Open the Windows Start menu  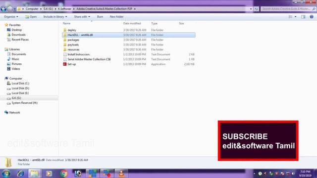click(6, 174)
